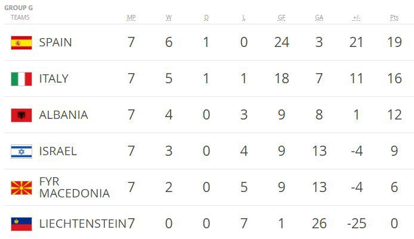Click the Pts column header
This screenshot has width=414, height=239.
pos(394,18)
